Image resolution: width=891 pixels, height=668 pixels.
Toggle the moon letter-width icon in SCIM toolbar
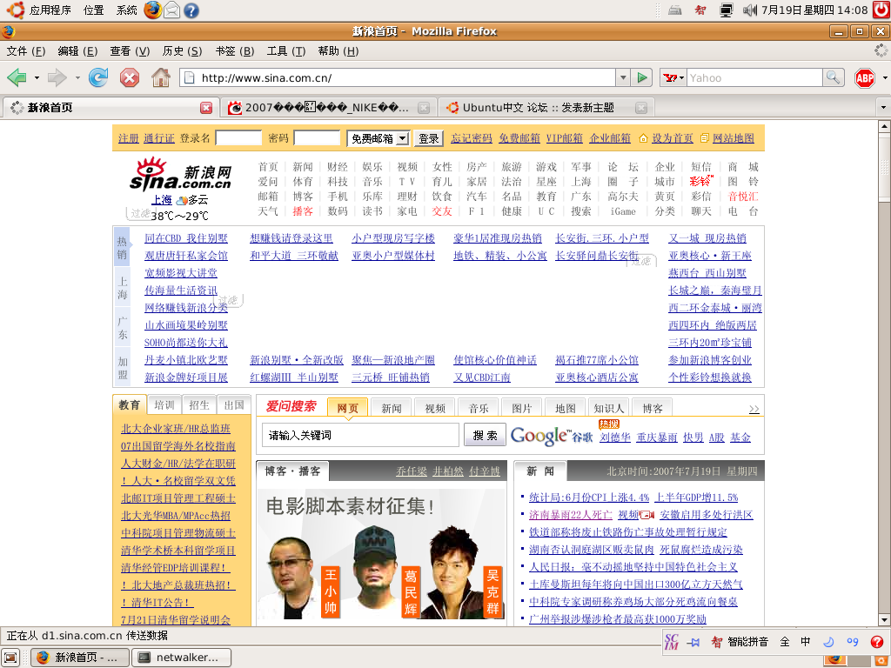coord(829,642)
